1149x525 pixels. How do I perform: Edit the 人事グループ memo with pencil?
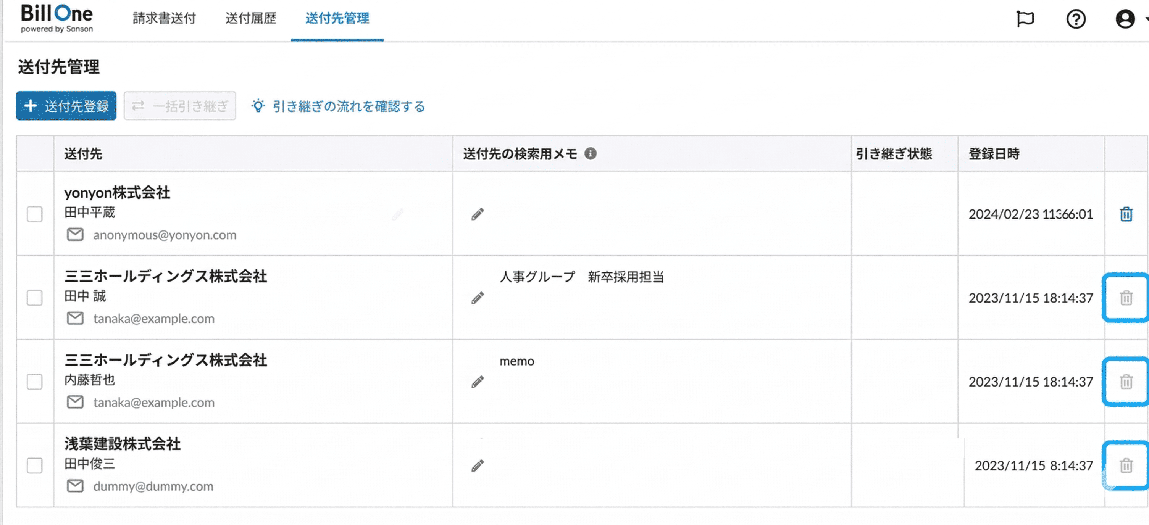[x=477, y=298]
